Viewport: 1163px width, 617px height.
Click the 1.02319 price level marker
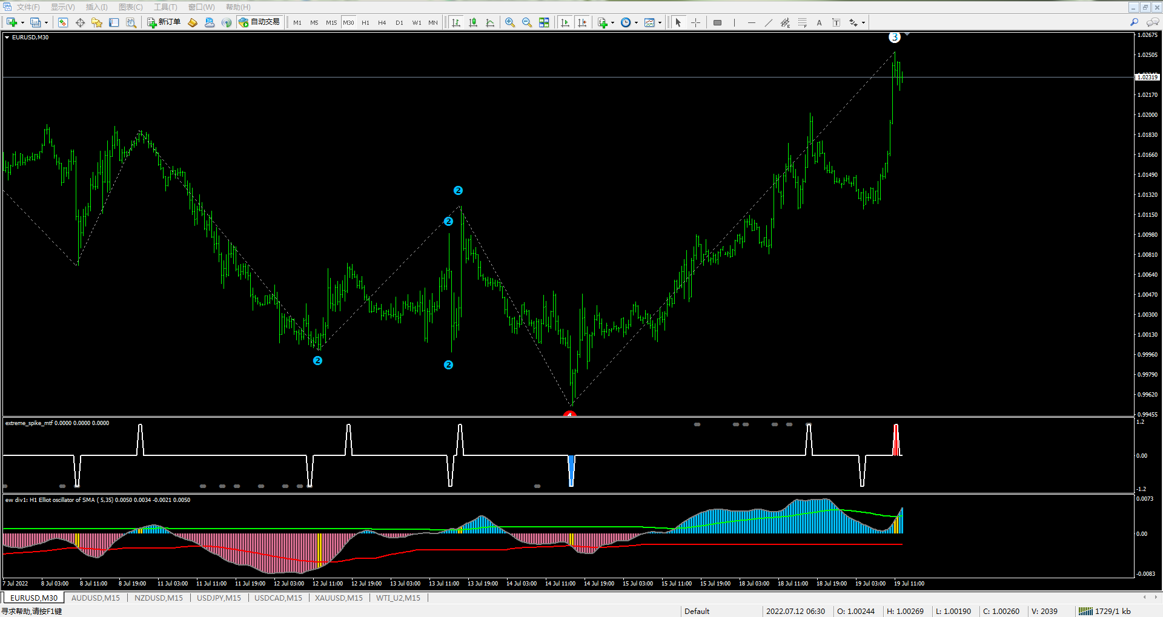(x=1147, y=77)
